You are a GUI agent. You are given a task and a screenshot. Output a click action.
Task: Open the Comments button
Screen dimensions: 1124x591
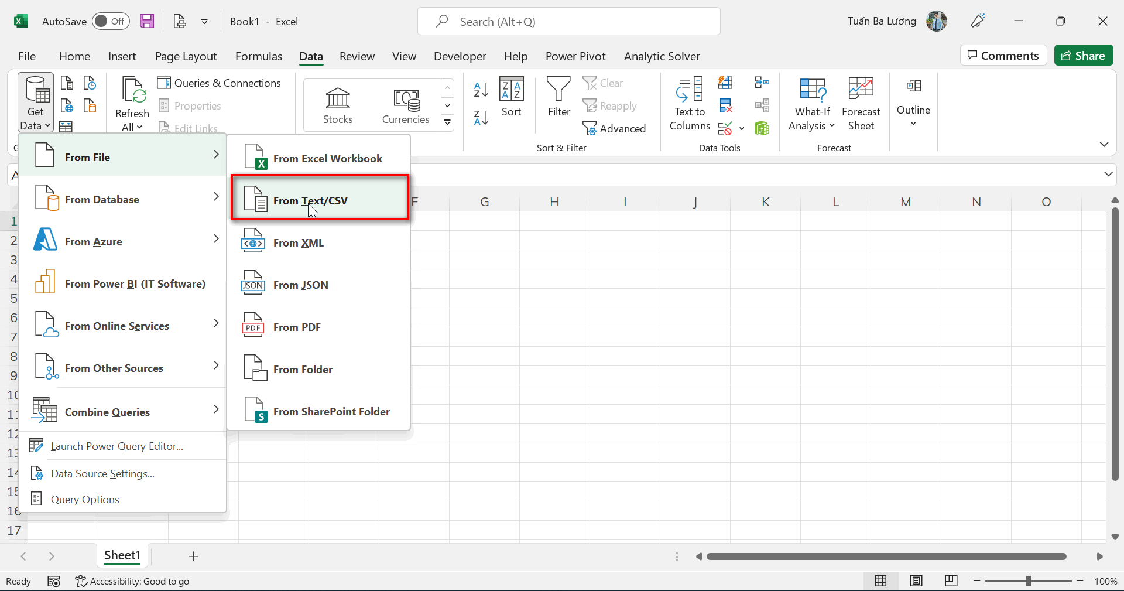(1003, 56)
